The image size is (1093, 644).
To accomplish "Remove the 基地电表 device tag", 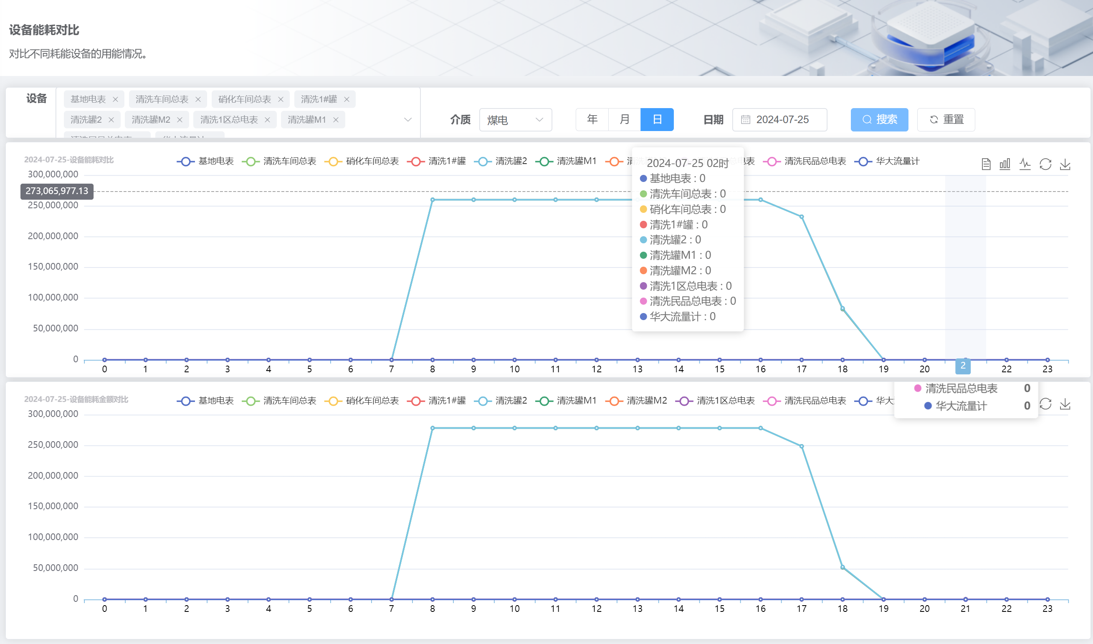I will pos(116,99).
